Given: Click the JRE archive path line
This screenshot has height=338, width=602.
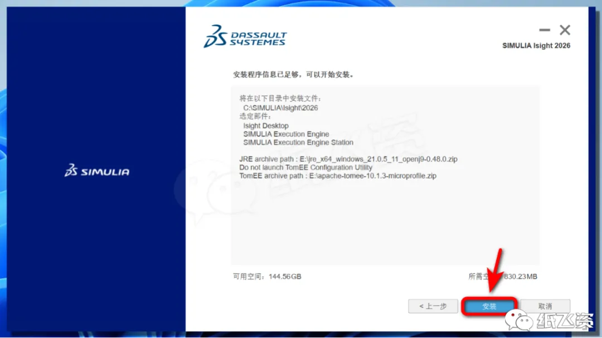Looking at the screenshot, I should tap(348, 159).
